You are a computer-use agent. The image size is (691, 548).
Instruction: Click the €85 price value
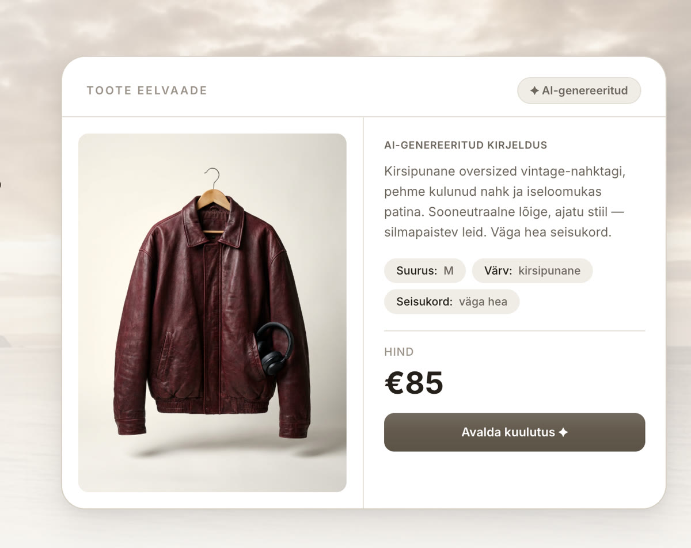(413, 383)
